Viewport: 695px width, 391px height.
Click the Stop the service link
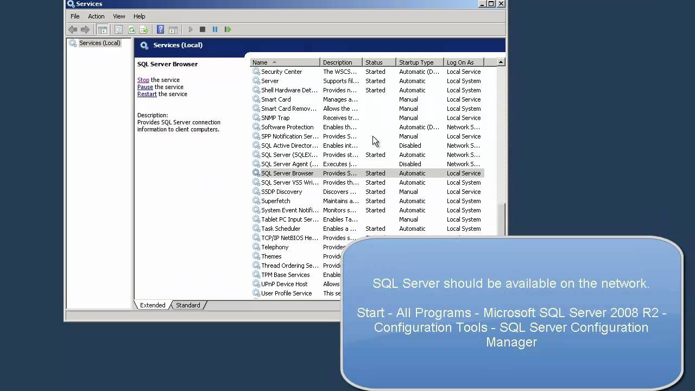143,80
